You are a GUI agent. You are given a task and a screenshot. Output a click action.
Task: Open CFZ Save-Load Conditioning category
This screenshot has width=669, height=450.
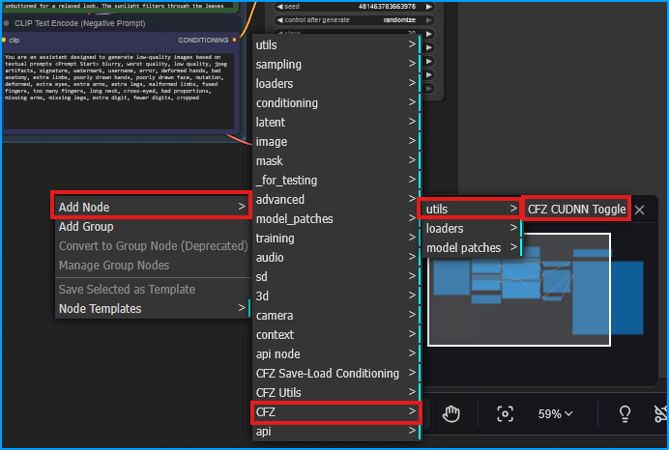(335, 374)
